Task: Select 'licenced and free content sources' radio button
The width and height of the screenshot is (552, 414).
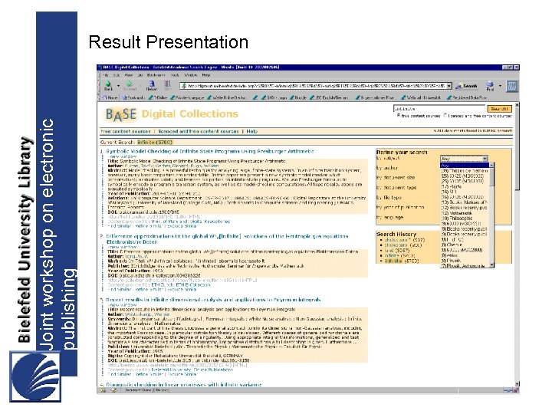Action: 445,115
